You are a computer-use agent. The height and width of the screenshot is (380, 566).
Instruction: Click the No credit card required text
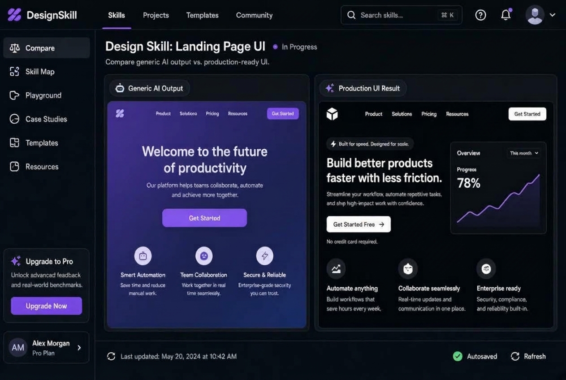tap(352, 242)
